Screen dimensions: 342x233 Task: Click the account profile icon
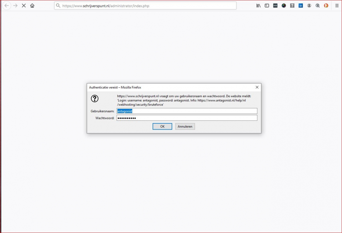pos(309,6)
